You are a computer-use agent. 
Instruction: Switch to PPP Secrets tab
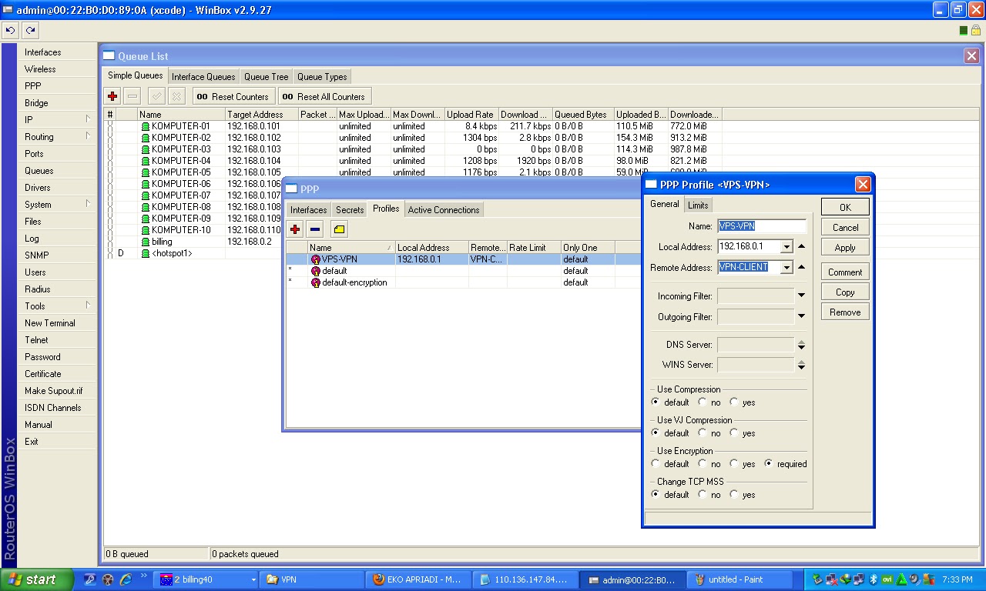click(x=350, y=210)
